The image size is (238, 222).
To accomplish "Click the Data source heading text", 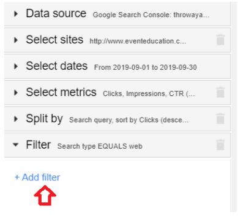I will coord(56,13).
